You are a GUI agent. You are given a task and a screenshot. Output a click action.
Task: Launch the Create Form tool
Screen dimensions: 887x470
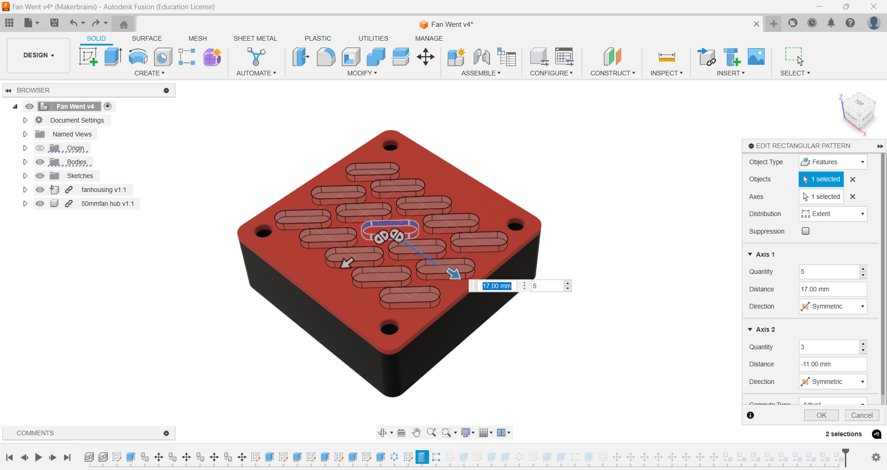pyautogui.click(x=211, y=56)
